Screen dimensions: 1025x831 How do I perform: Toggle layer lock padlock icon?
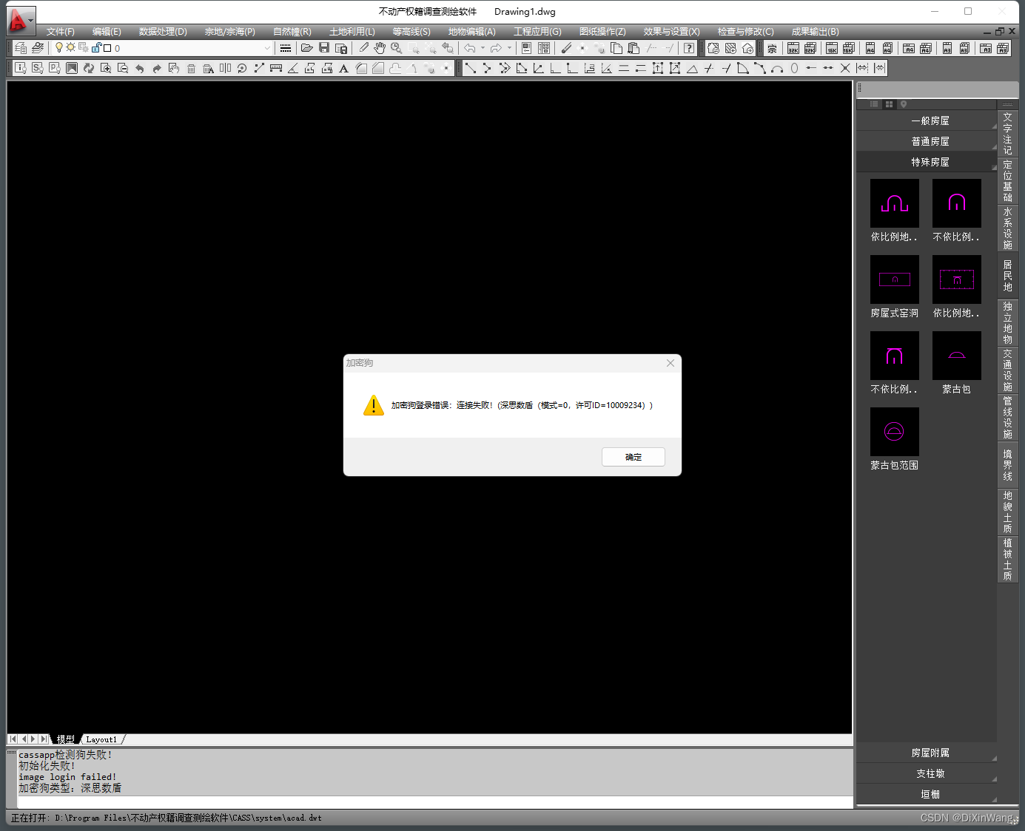(96, 47)
